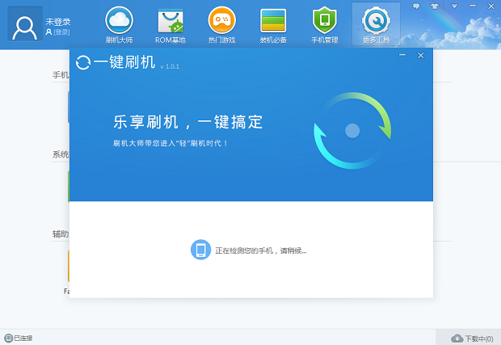Click the user avatar icon
The image size is (501, 345).
tap(25, 24)
